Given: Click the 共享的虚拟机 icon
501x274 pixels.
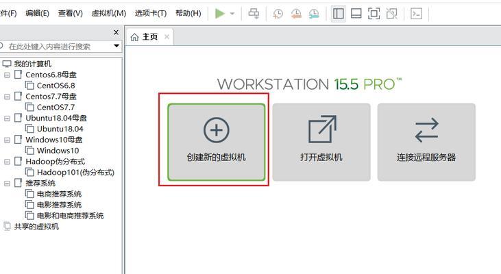Looking at the screenshot, I should pyautogui.click(x=7, y=227).
